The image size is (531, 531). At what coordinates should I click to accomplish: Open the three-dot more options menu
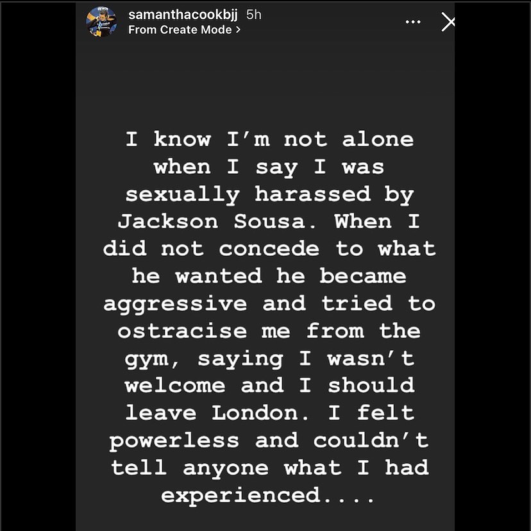click(413, 22)
